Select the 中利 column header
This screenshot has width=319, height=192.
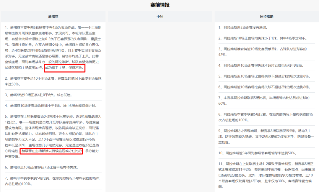tap(160, 17)
